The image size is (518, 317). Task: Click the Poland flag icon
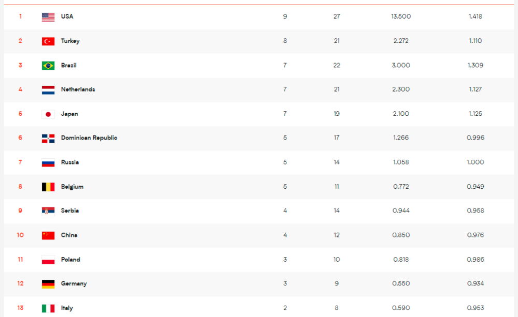48,260
